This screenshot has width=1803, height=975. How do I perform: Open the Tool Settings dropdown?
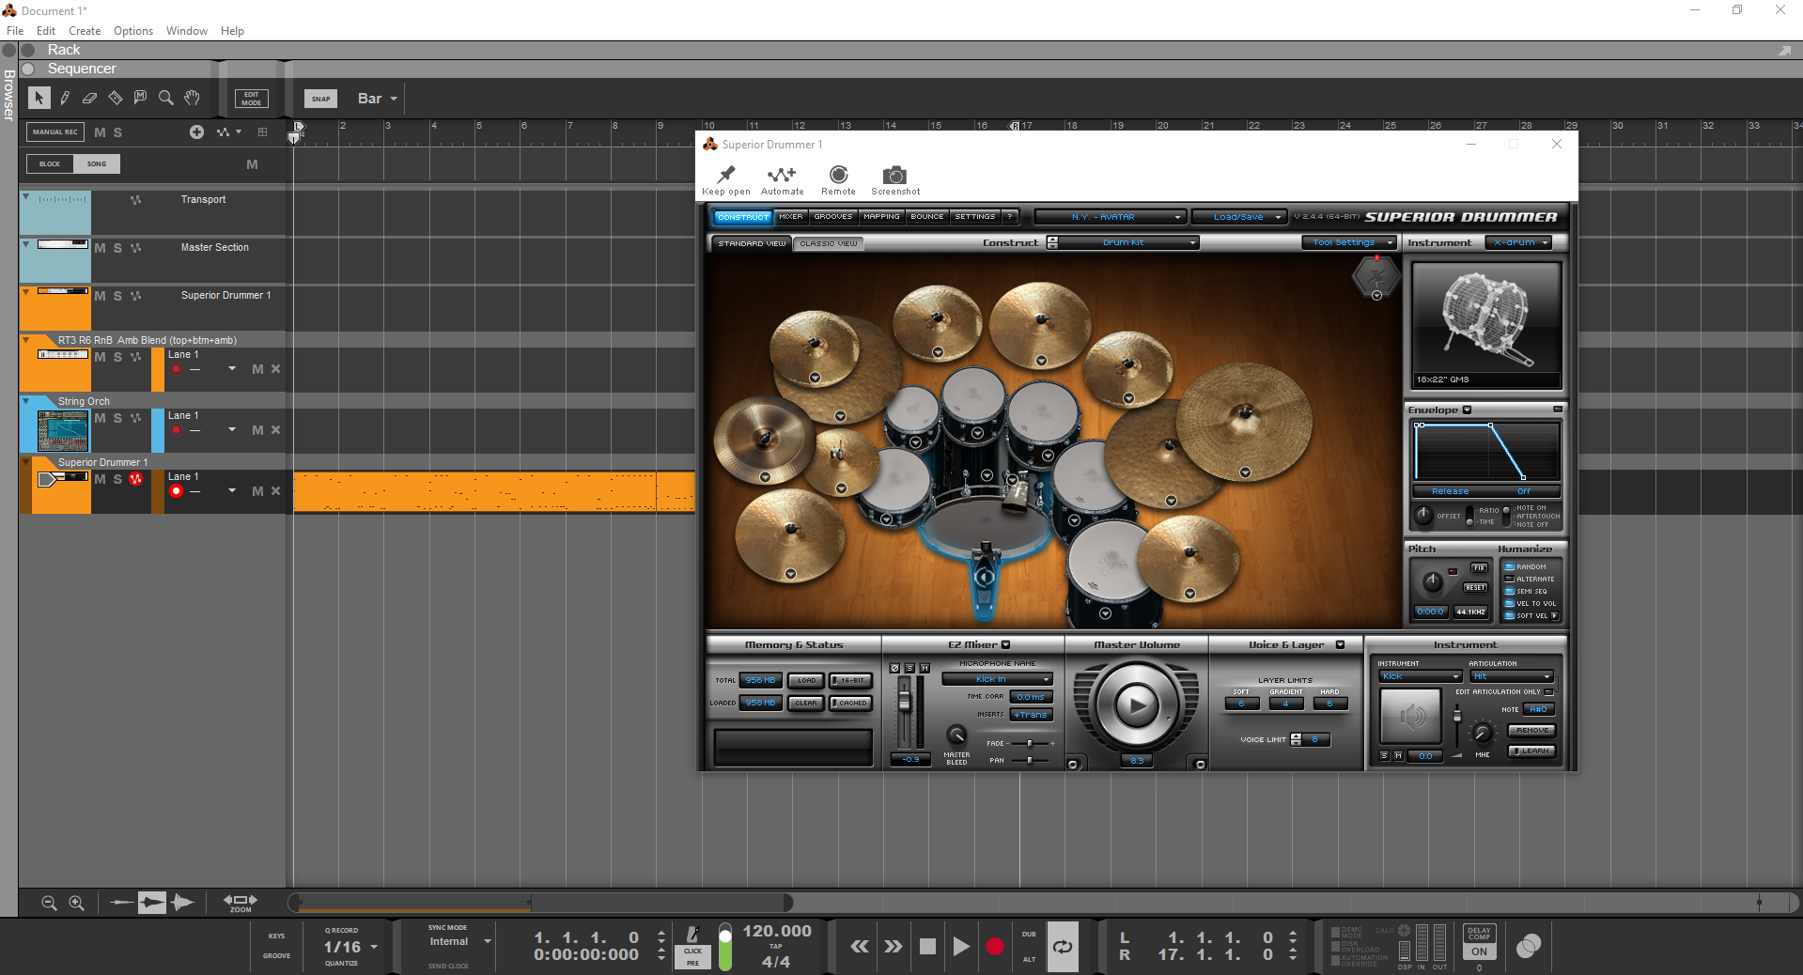(x=1349, y=242)
